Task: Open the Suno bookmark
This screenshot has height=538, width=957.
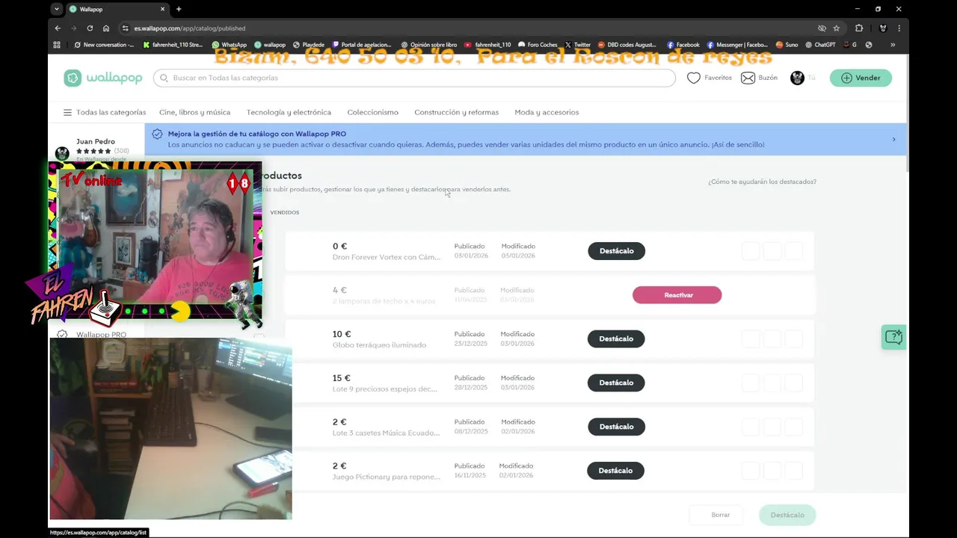Action: (x=787, y=45)
